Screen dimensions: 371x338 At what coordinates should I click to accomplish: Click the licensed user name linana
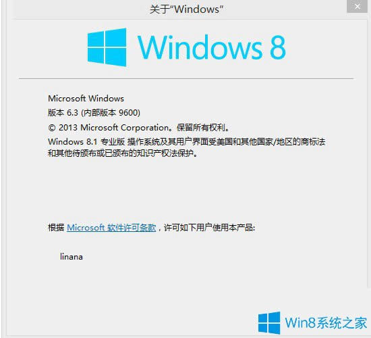[72, 257]
